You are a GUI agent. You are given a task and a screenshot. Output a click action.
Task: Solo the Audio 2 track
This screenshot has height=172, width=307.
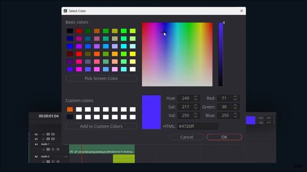pos(53,161)
